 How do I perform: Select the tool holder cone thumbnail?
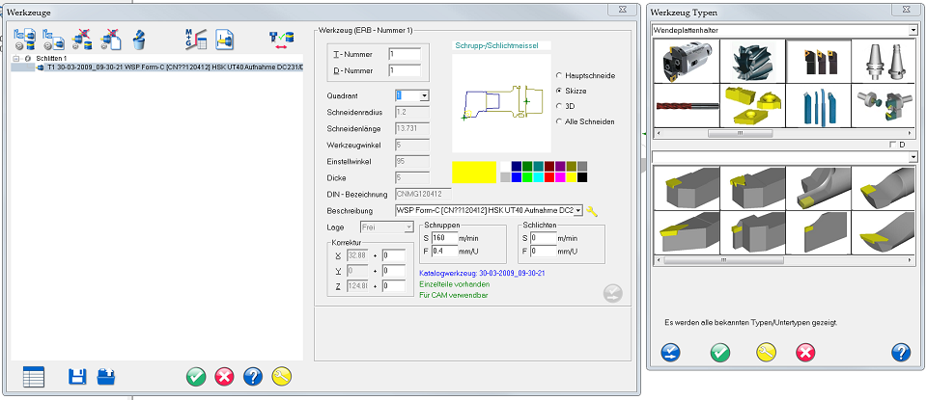pos(884,61)
